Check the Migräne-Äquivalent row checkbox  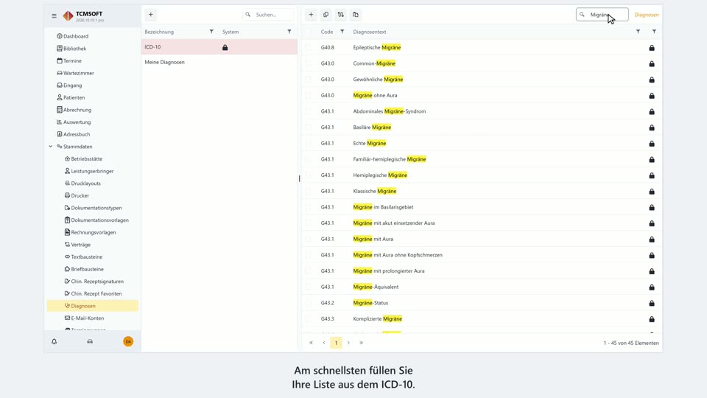coord(309,287)
